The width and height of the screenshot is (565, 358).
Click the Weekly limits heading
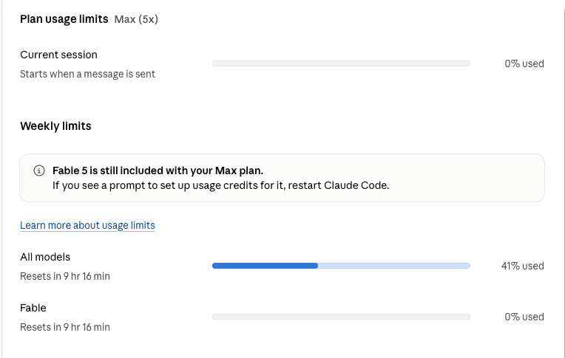56,126
